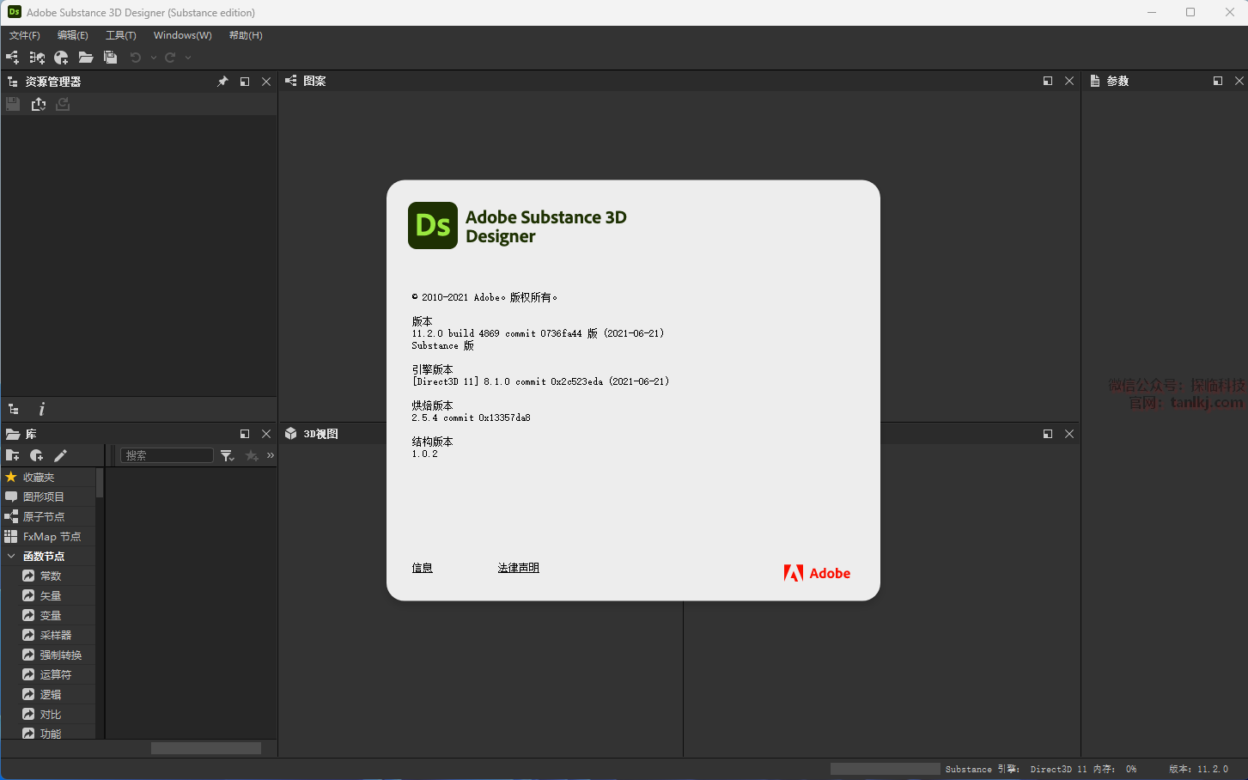Collapse the 函数节点 tree category
The width and height of the screenshot is (1248, 780).
[11, 556]
